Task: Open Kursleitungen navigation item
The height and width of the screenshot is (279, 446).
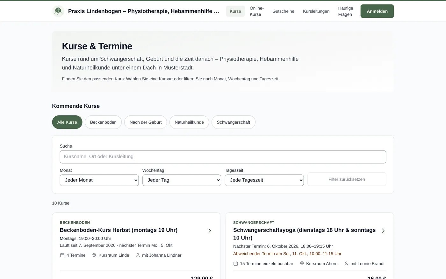Action: point(316,11)
